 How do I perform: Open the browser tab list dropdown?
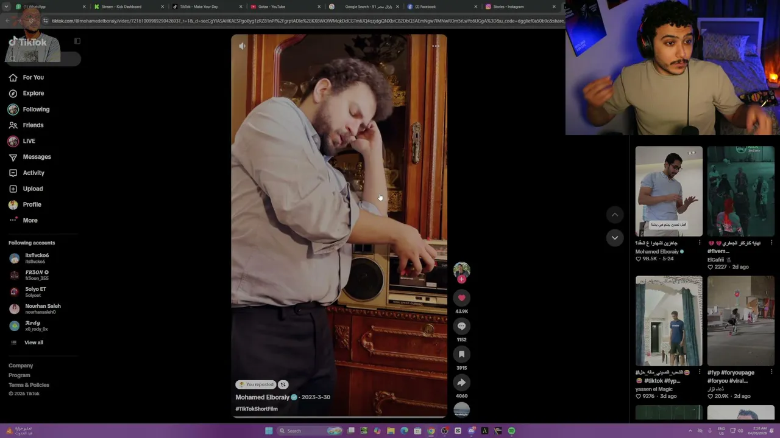tap(7, 7)
